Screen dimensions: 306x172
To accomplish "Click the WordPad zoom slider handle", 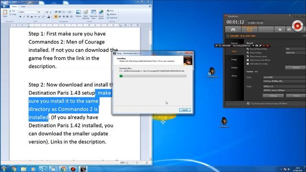I will point(137,162).
